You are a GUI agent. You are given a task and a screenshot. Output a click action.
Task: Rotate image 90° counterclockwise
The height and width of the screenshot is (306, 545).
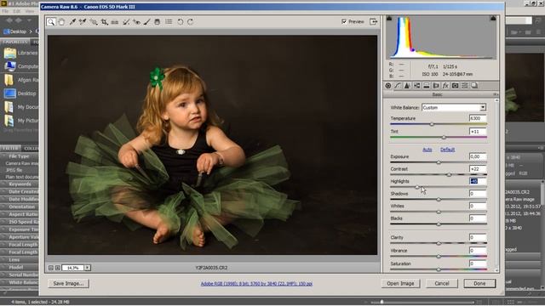coord(180,22)
